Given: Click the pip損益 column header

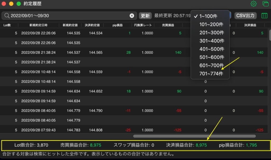Looking at the screenshot, I should pos(118,25).
